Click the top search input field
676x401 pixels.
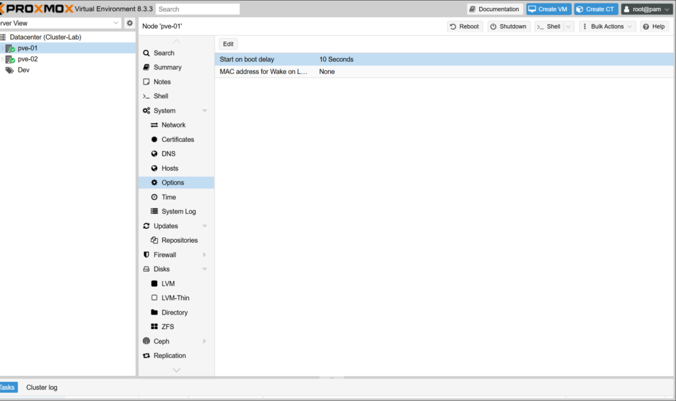[197, 9]
